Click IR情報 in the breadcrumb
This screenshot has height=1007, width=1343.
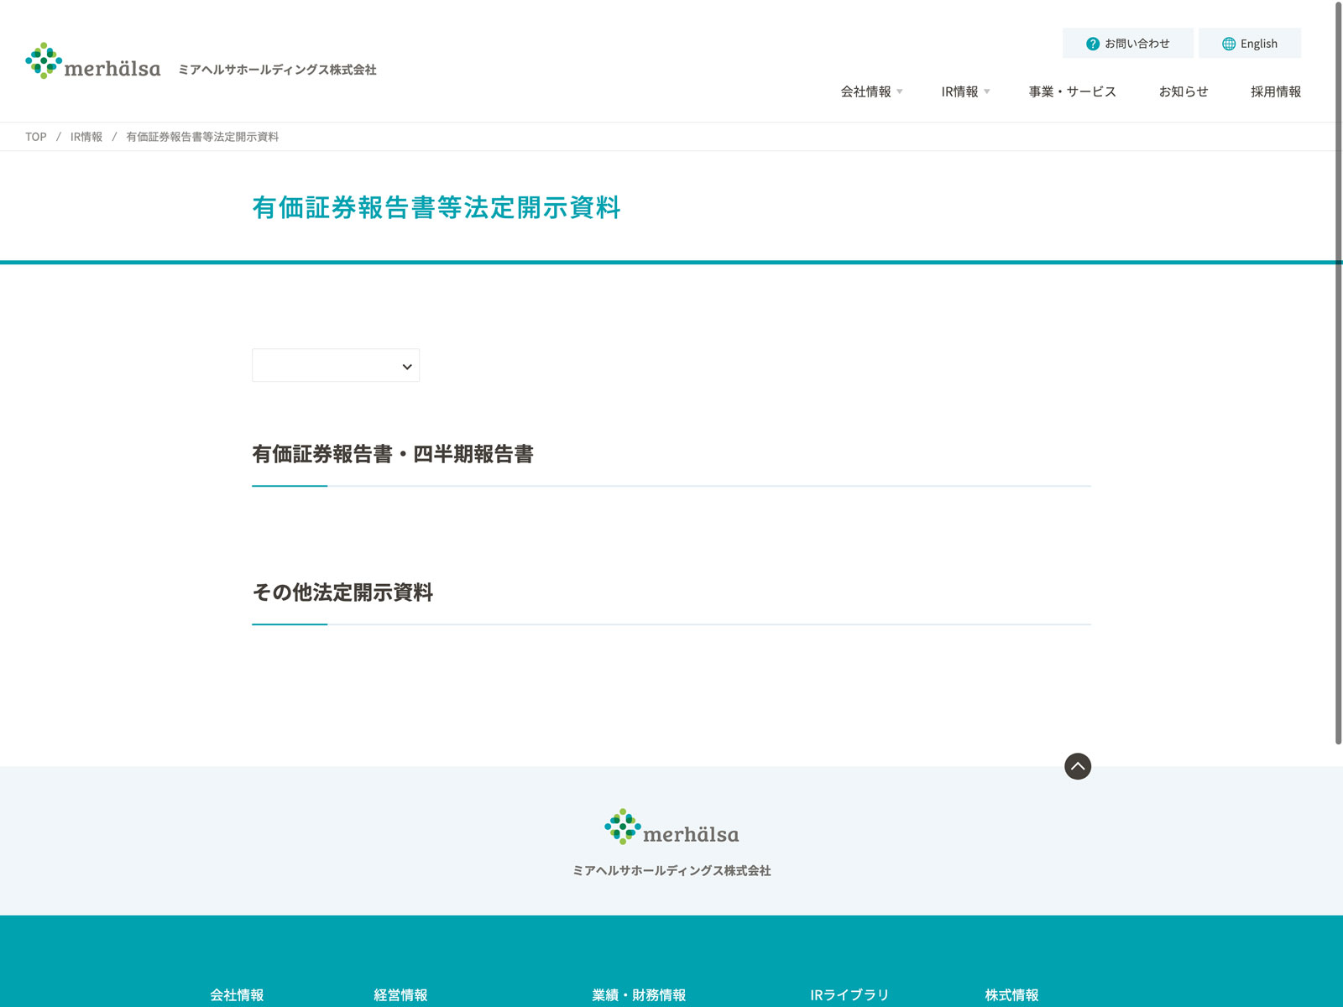pos(86,137)
